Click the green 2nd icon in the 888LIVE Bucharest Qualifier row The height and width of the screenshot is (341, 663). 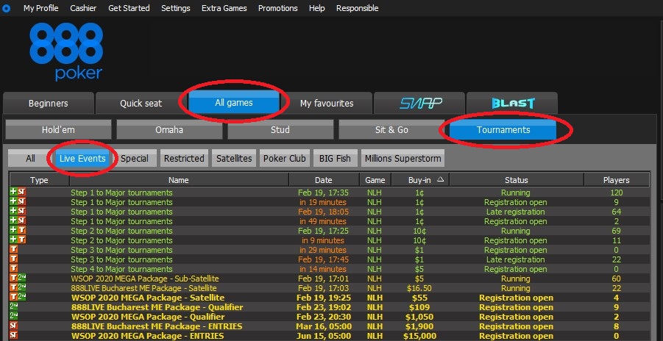click(13, 306)
